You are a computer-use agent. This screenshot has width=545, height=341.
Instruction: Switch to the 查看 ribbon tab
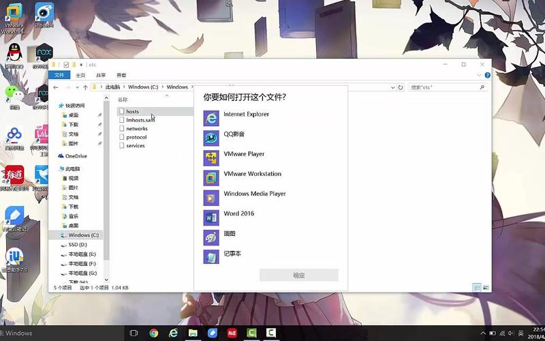(121, 75)
